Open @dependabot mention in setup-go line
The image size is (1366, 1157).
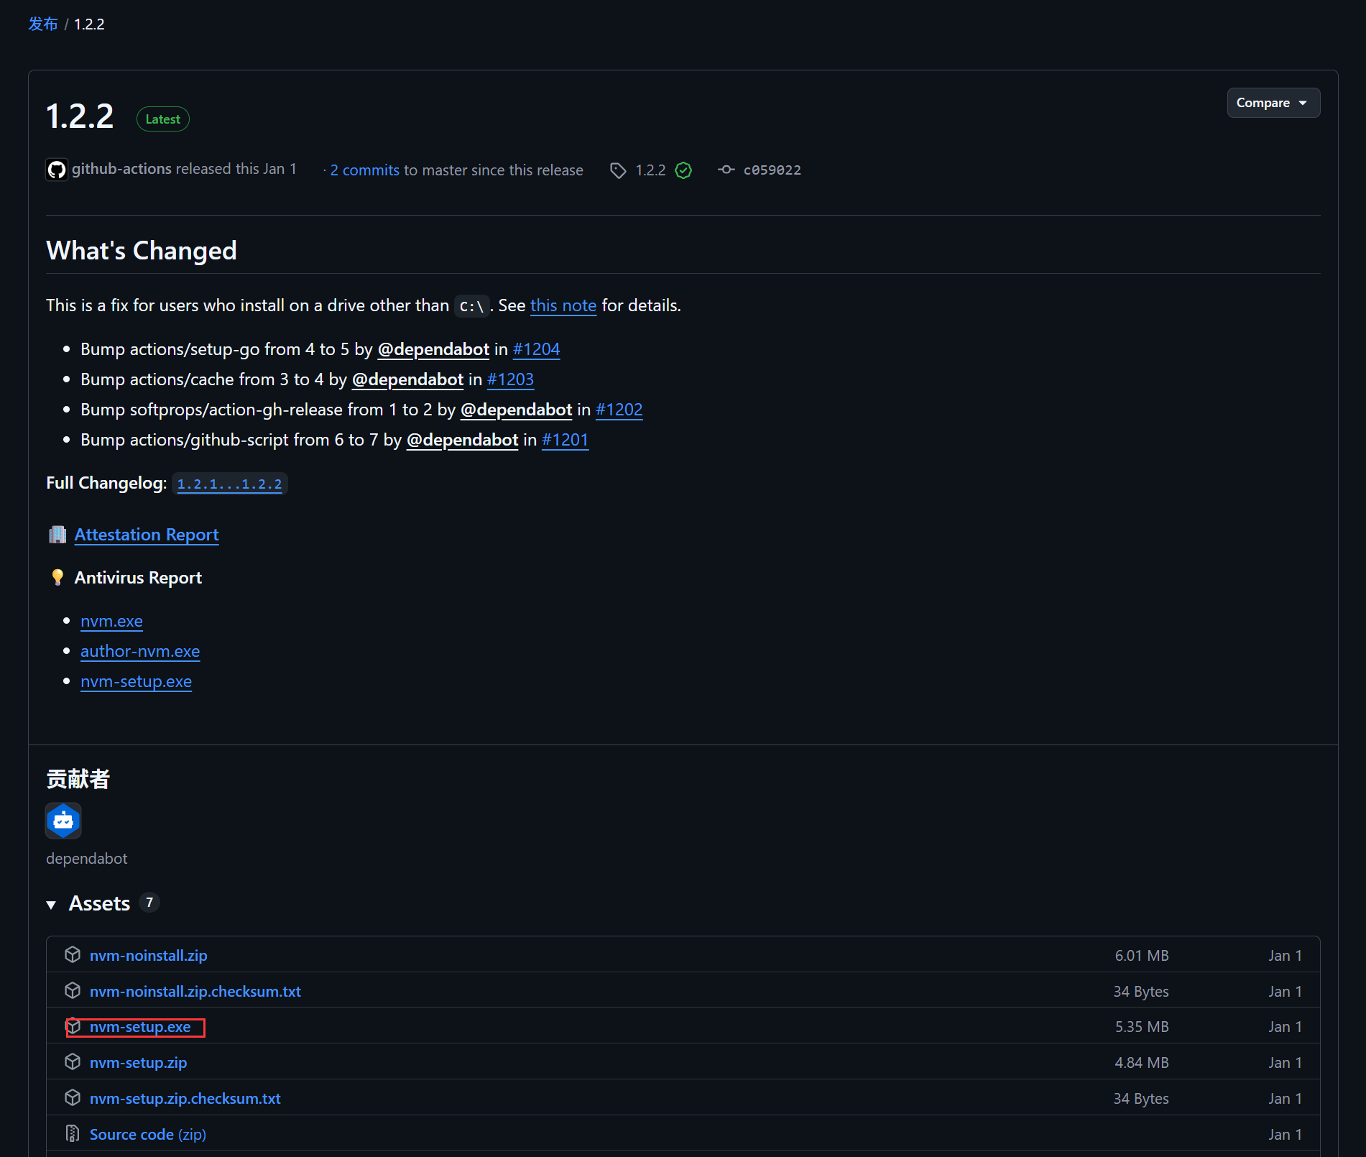433,349
